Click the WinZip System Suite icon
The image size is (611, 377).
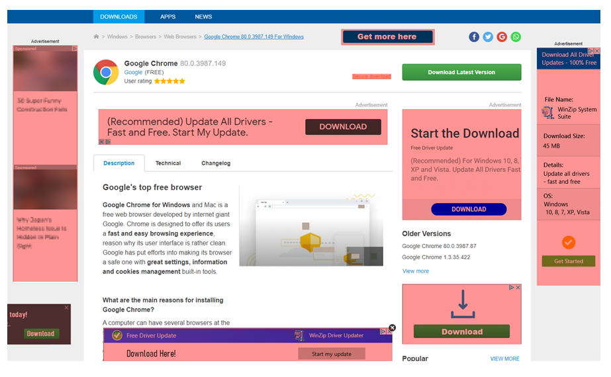(x=548, y=113)
